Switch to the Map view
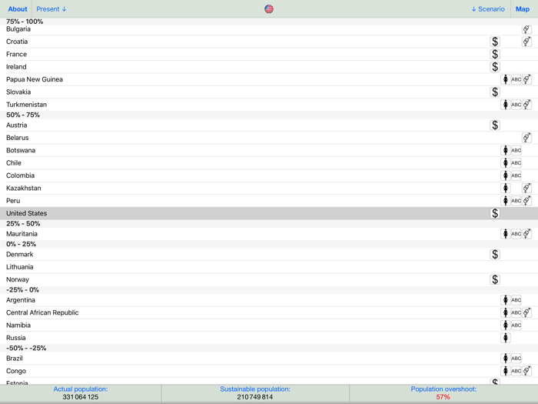Viewport: 538px width, 404px height. (523, 9)
